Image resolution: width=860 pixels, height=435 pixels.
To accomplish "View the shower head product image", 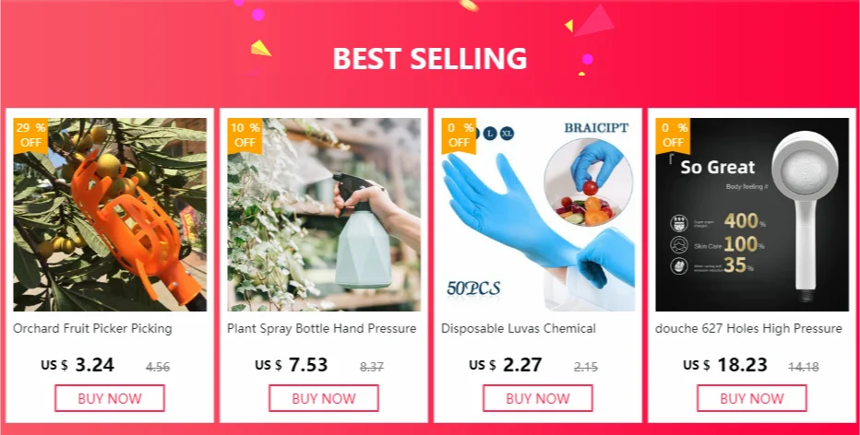I will point(752,215).
